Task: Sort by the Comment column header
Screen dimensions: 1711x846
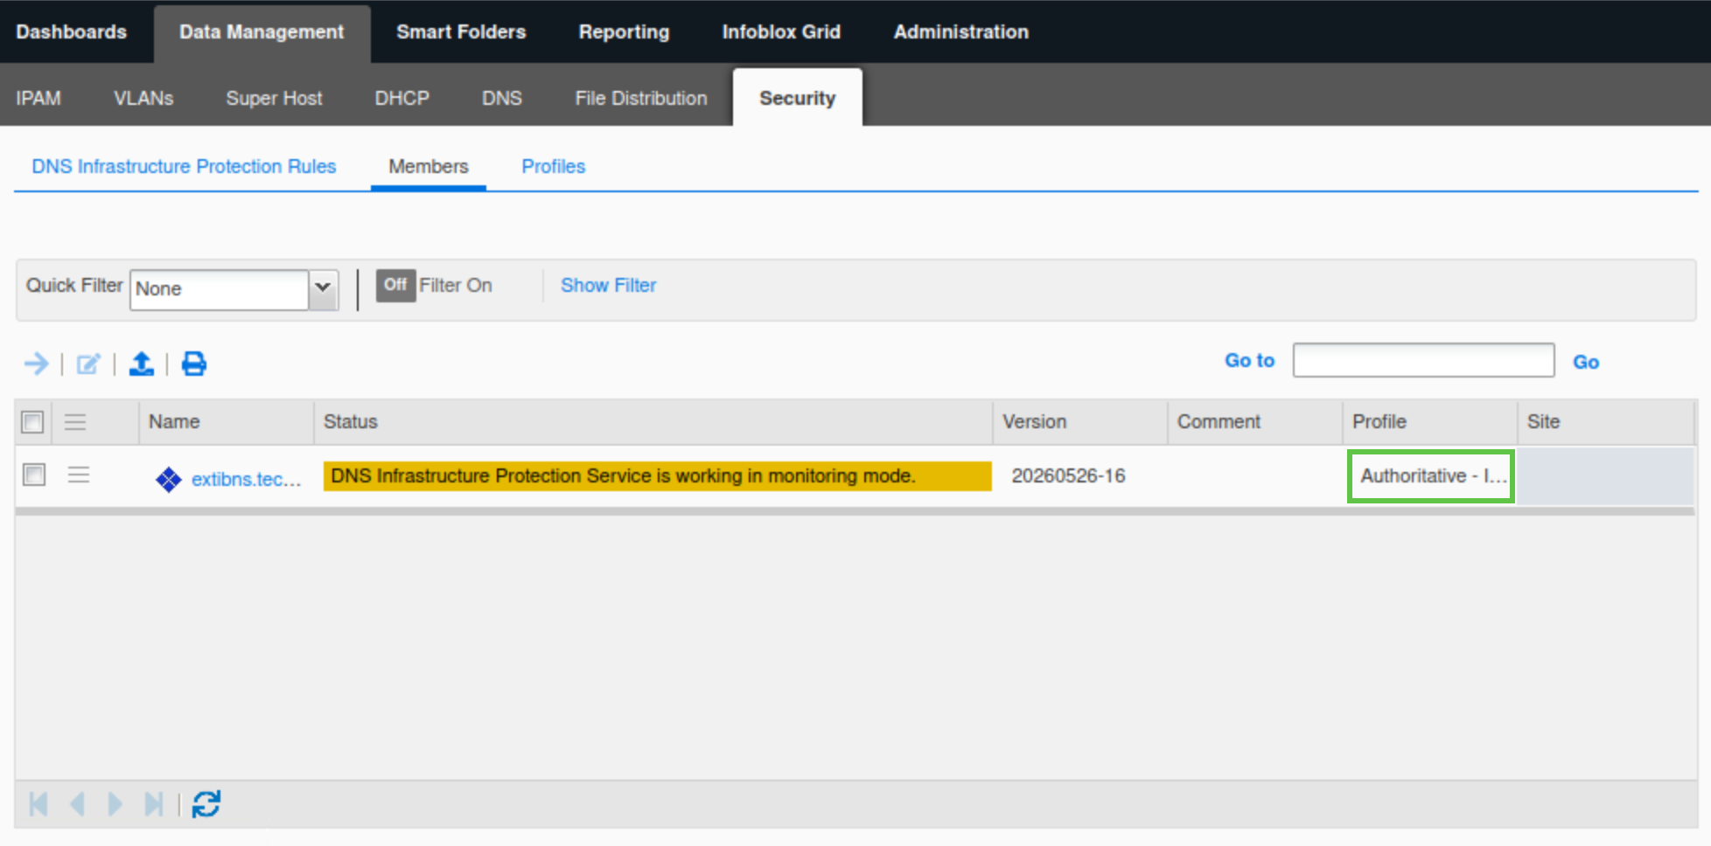Action: tap(1255, 422)
